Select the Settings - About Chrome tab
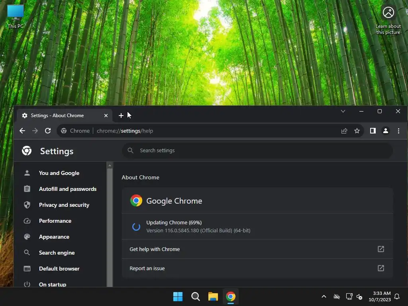 (65, 116)
